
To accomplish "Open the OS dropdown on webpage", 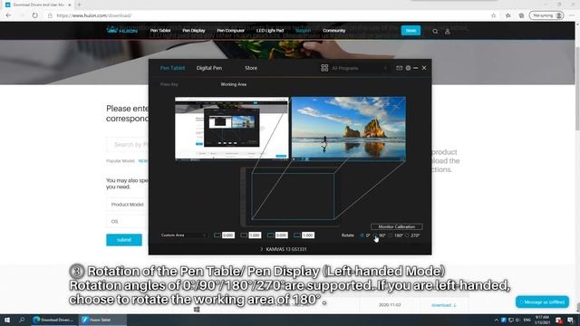I will pos(128,221).
